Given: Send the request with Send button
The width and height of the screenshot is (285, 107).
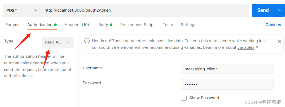Looking at the screenshot, I should click(x=263, y=11).
